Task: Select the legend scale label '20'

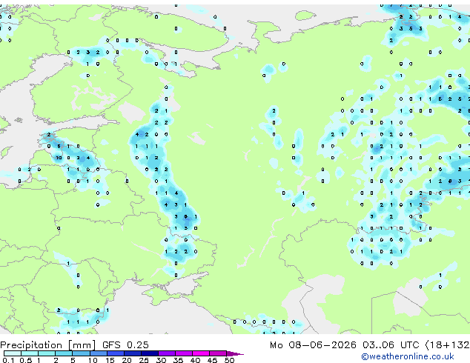Action: (x=127, y=360)
